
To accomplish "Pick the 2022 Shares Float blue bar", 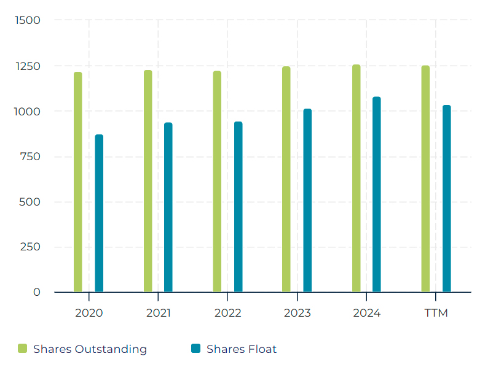I will [x=239, y=207].
